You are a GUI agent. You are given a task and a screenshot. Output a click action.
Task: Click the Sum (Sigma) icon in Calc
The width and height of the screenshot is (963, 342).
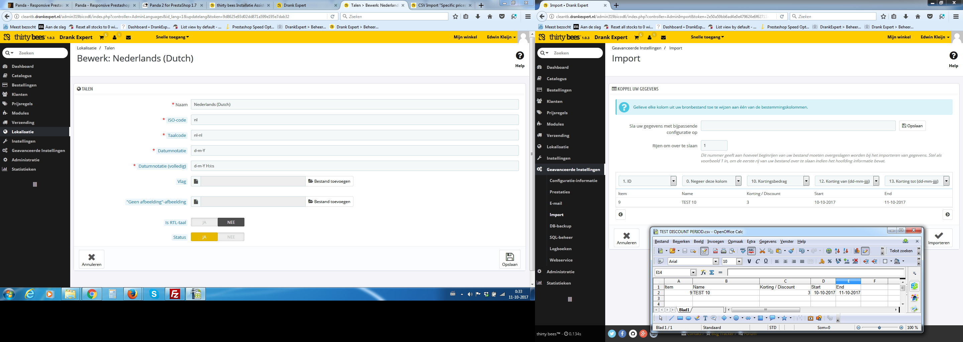coord(712,273)
